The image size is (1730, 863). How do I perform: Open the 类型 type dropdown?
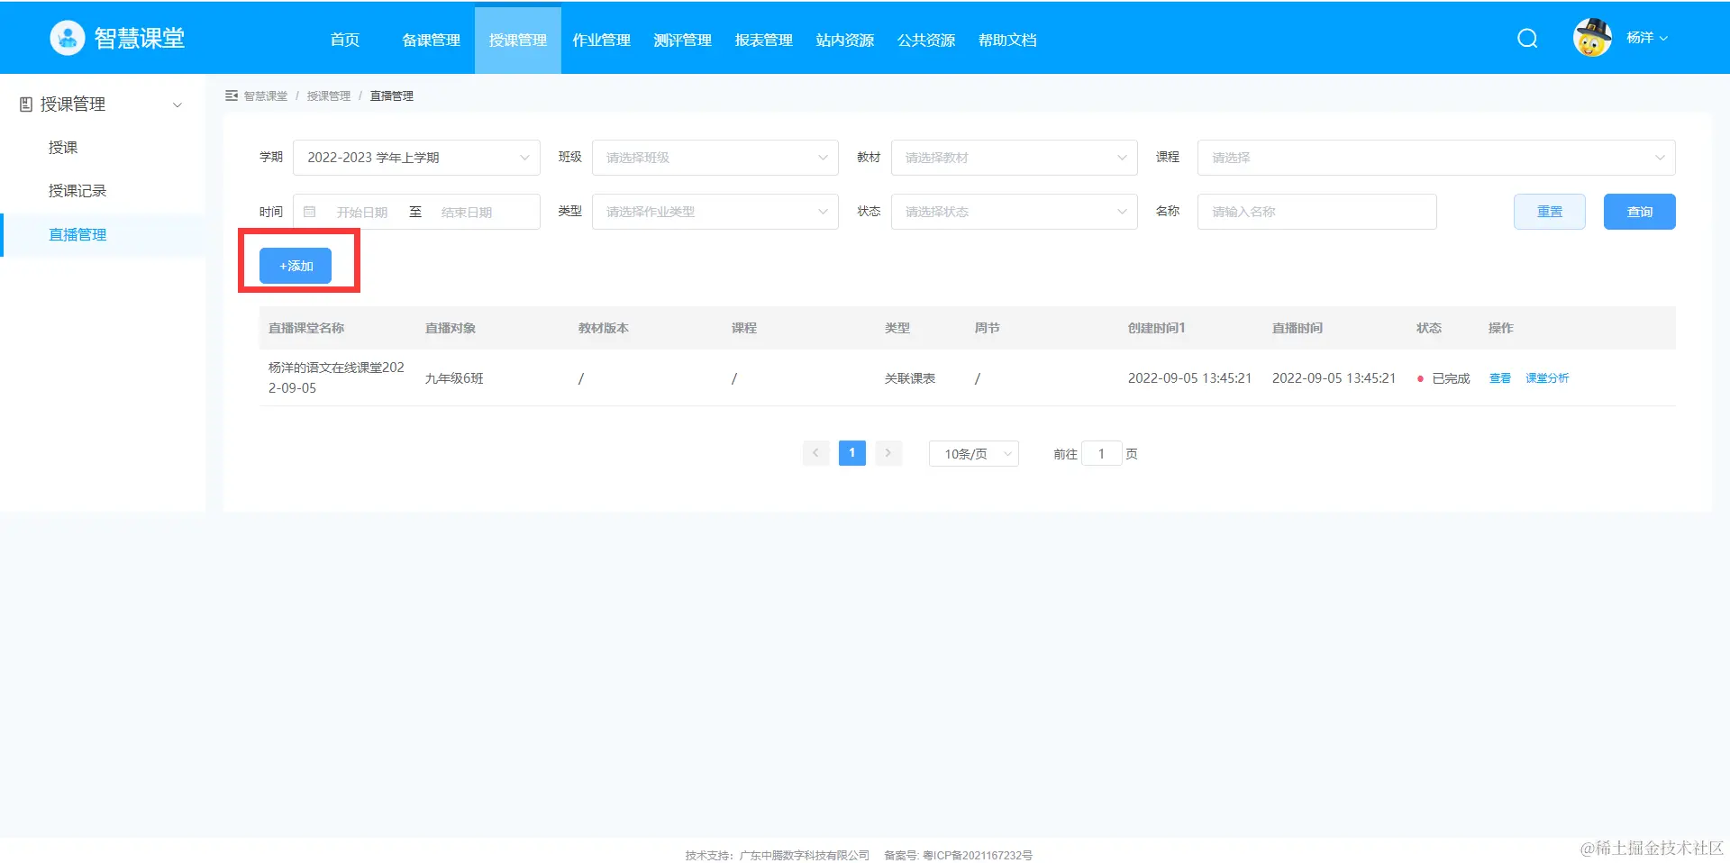715,212
